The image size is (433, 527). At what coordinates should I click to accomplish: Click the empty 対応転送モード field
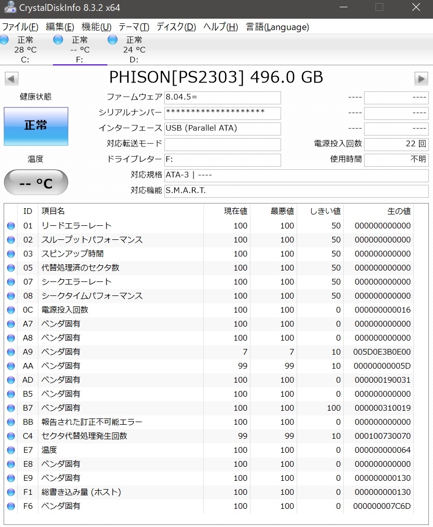(222, 144)
